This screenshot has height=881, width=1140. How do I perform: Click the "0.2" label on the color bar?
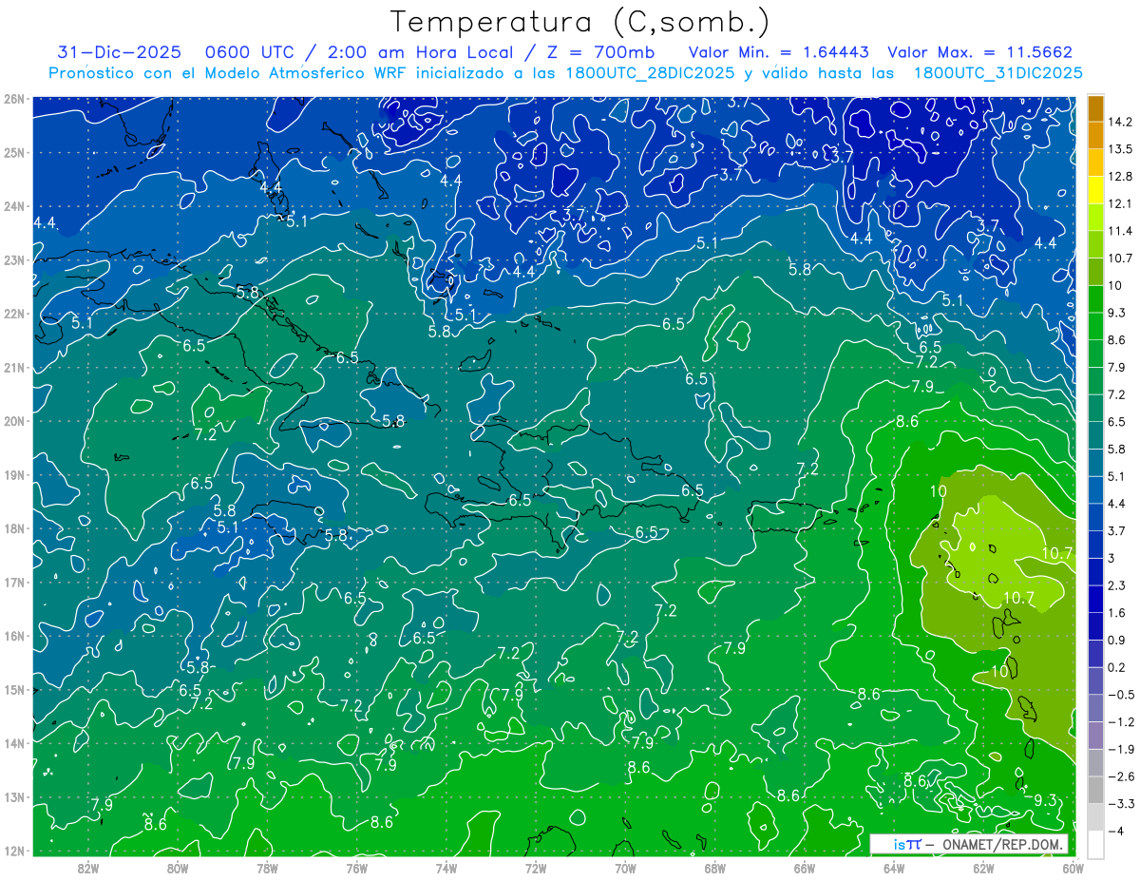point(1116,667)
